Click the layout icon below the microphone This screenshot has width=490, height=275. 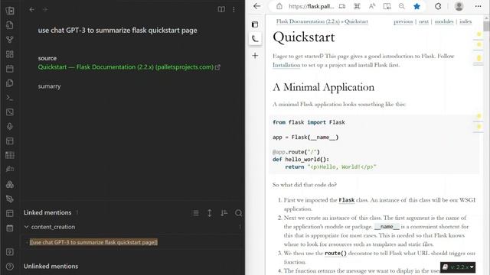[10, 141]
